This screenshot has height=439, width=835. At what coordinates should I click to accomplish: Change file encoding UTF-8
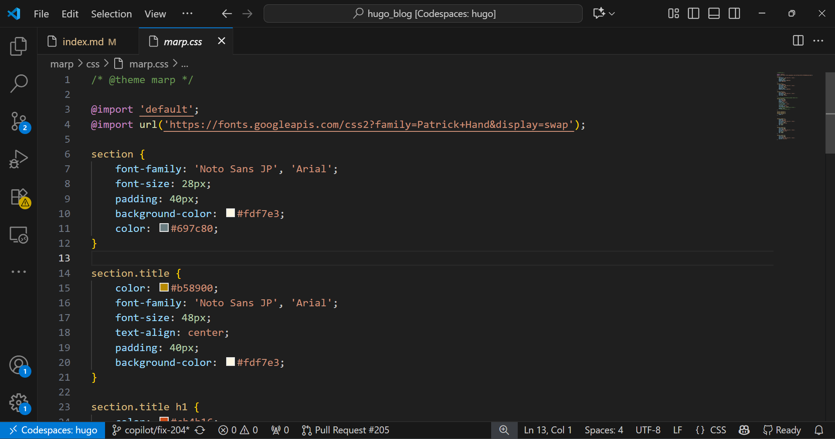point(648,430)
